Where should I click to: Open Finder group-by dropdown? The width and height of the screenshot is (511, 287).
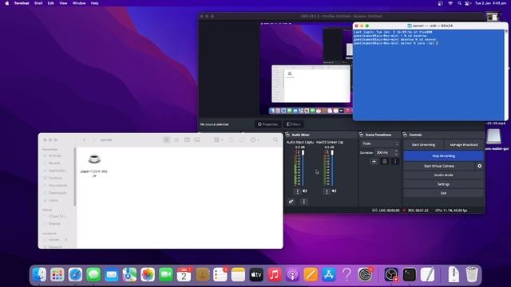(219, 140)
